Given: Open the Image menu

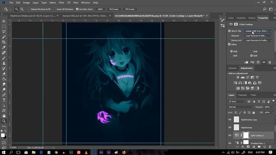Looking at the screenshot, I should point(26,3).
